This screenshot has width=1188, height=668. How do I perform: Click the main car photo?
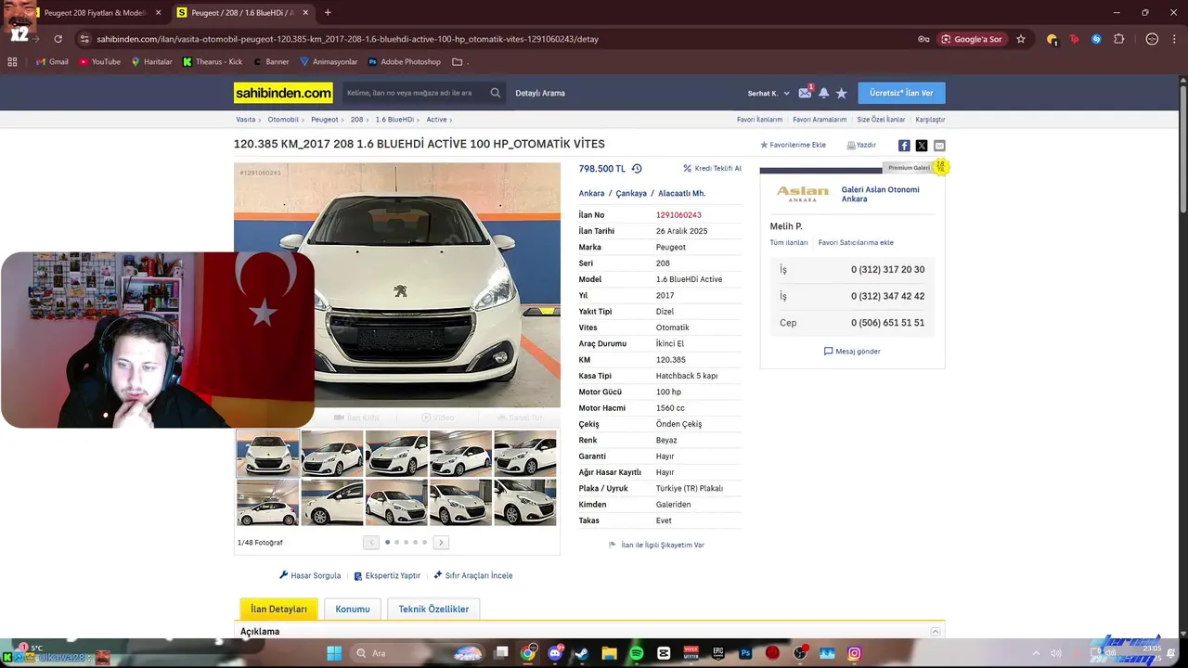coord(397,285)
